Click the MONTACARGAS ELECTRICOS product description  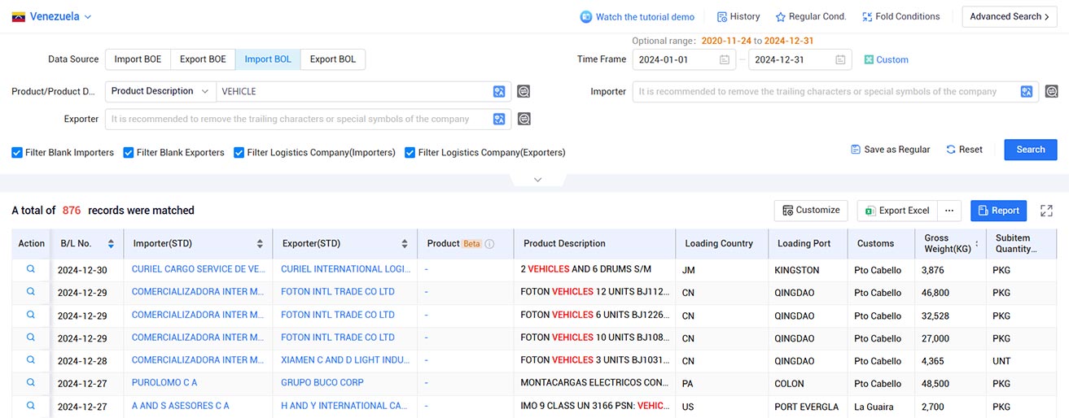click(x=594, y=383)
